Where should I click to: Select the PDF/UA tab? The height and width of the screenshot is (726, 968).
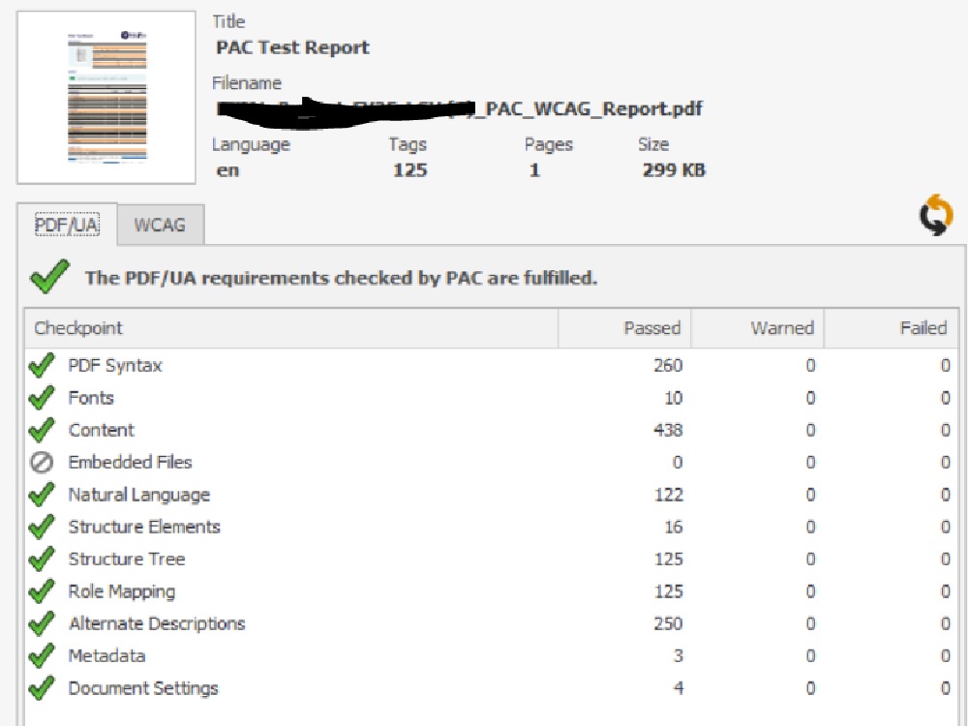click(x=67, y=225)
